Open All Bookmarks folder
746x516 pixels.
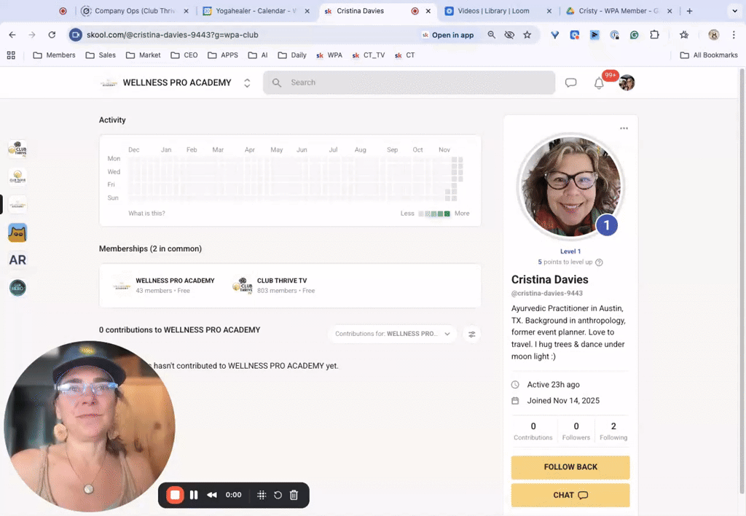pos(709,55)
